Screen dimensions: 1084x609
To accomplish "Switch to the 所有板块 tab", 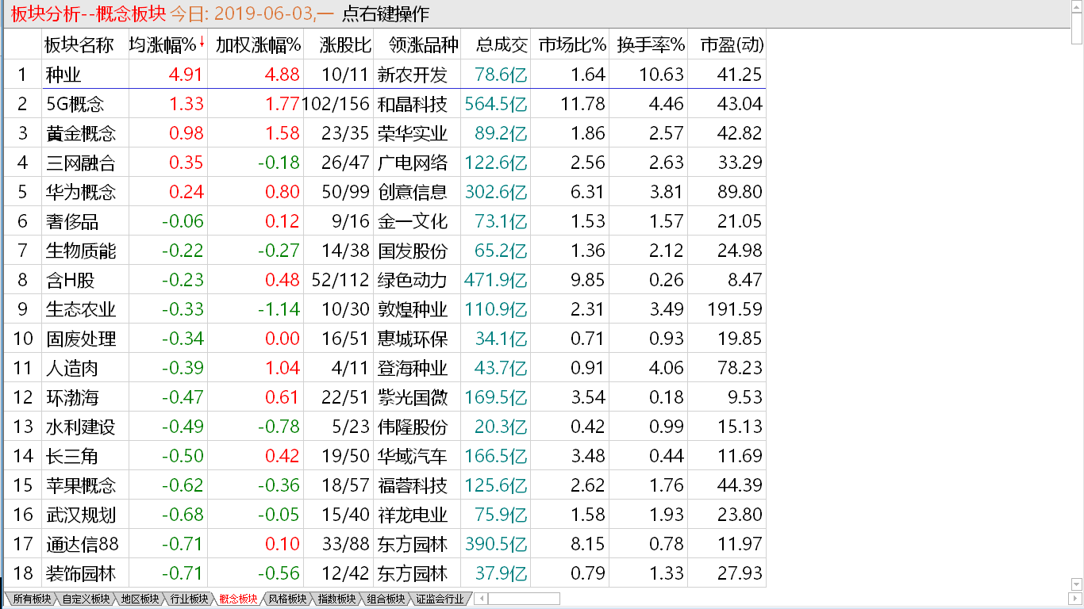I will coord(32,599).
